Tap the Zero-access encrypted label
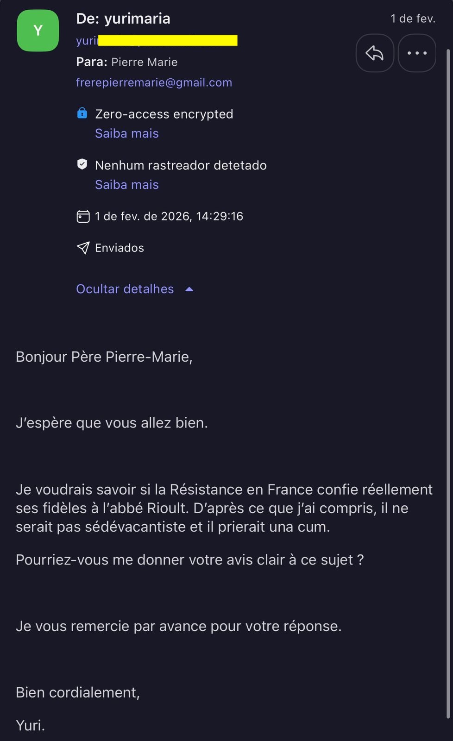The height and width of the screenshot is (741, 453). [x=164, y=114]
